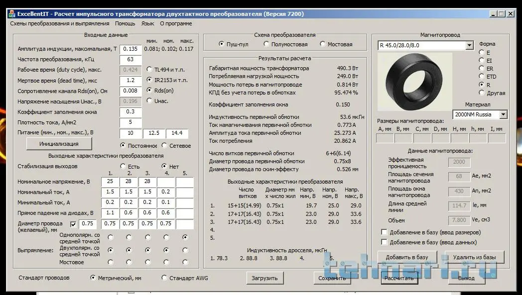Image resolution: width=522 pixels, height=295 pixels.
Task: Open the Язык menu
Action: pos(147,23)
